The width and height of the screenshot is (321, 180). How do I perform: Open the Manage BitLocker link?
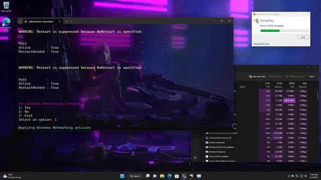(261, 43)
